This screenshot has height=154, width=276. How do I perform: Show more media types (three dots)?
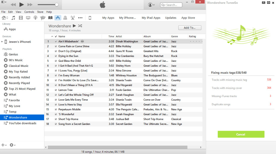coord(80,18)
